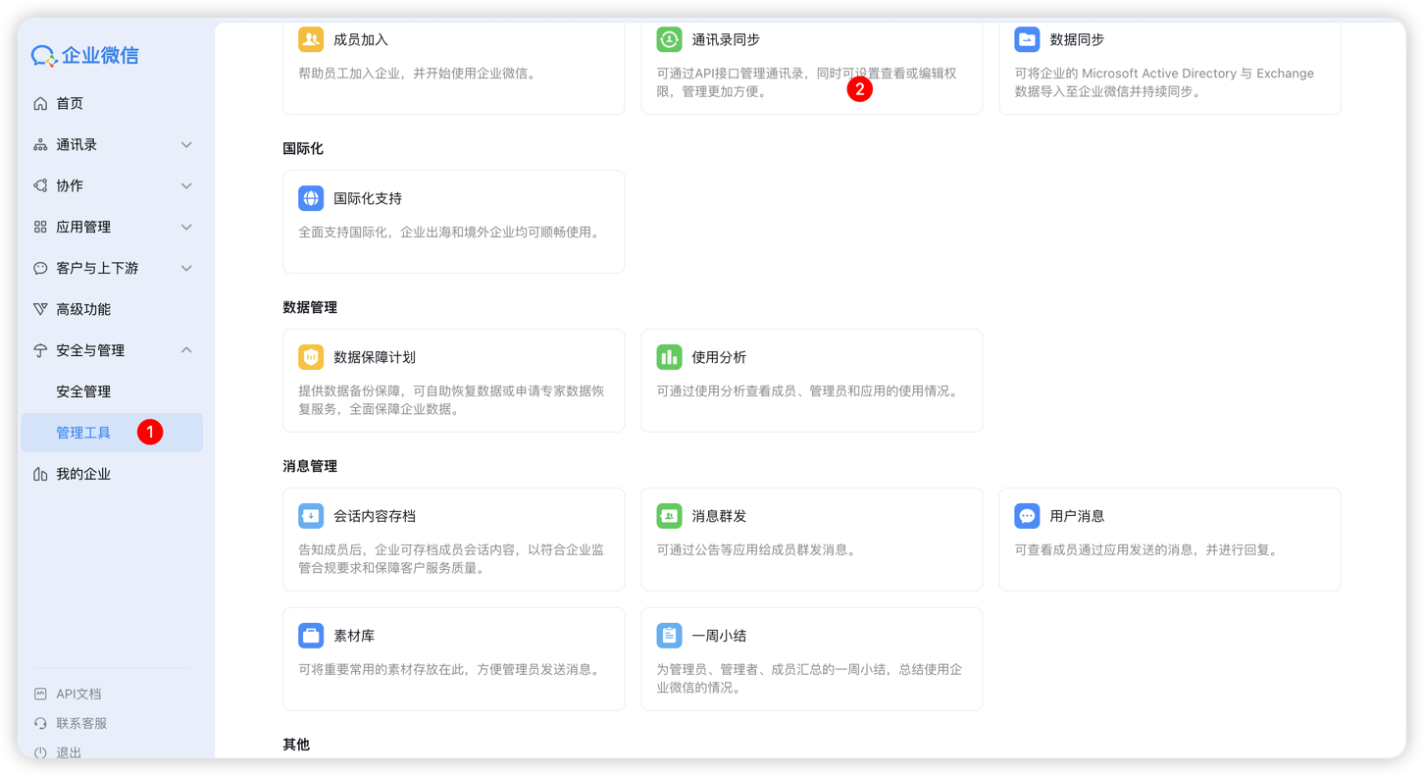Click the 数据保障计划 shield icon
This screenshot has width=1424, height=776.
coord(311,357)
